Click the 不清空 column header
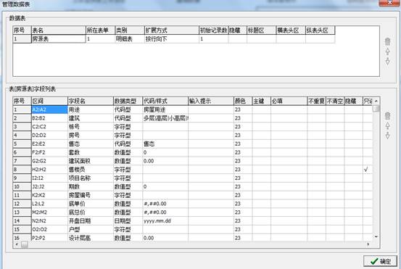Image resolution: width=401 pixels, height=269 pixels. (335, 101)
